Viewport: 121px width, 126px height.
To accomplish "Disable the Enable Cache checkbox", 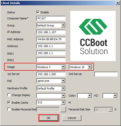I will point(9,102).
